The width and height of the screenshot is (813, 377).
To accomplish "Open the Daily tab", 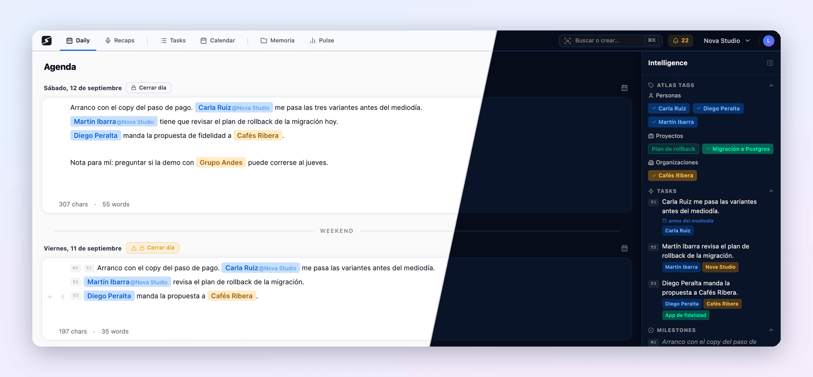I will [x=78, y=41].
